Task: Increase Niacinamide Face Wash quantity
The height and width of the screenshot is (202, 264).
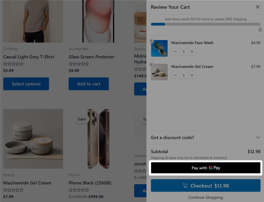Action: (192, 52)
